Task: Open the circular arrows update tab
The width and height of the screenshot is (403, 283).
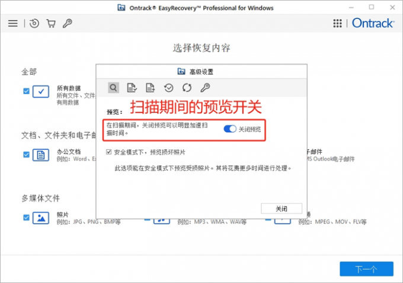Action: [x=187, y=88]
